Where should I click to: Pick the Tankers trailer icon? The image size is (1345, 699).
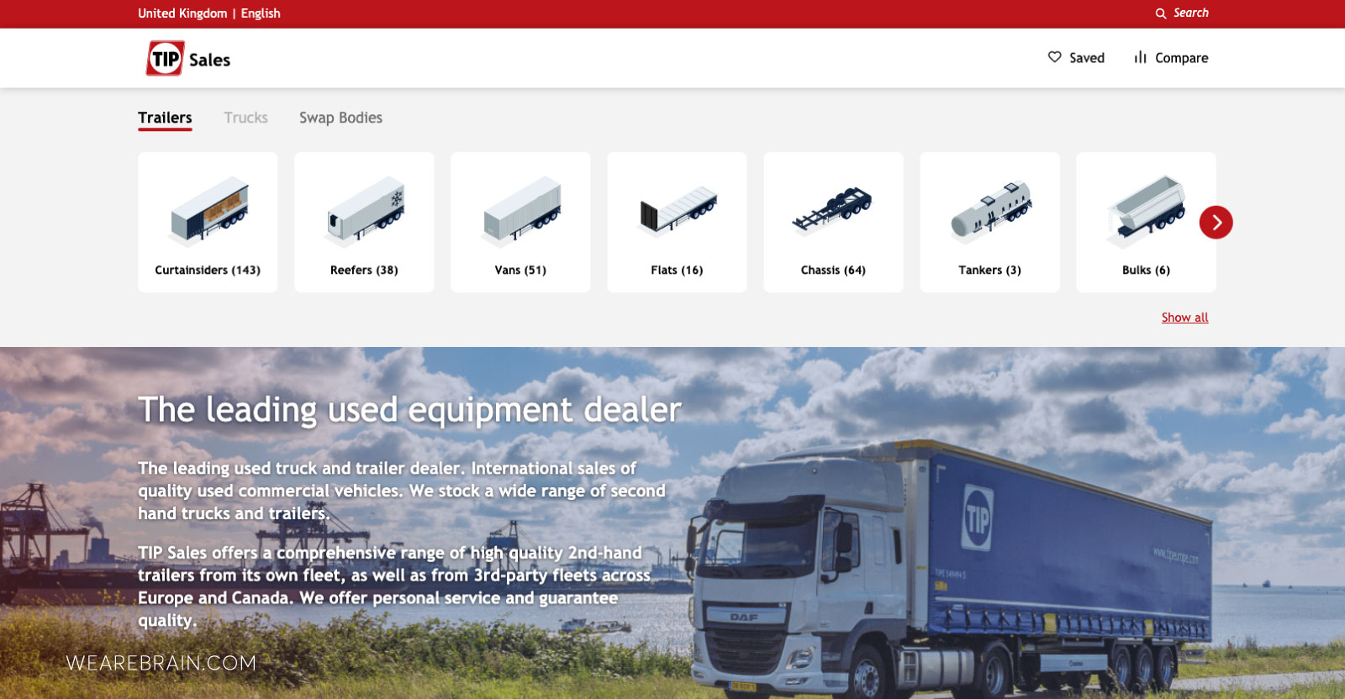coord(990,210)
